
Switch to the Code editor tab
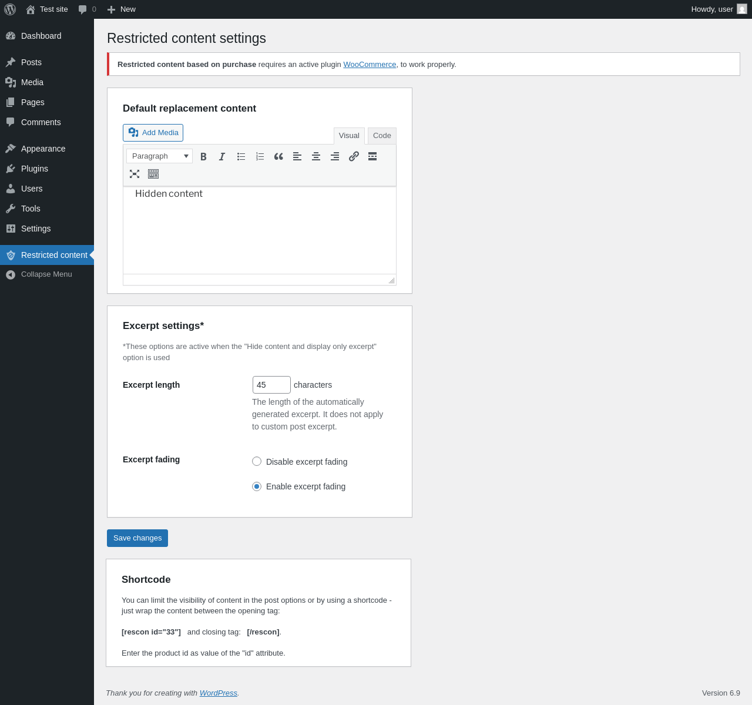coord(382,136)
